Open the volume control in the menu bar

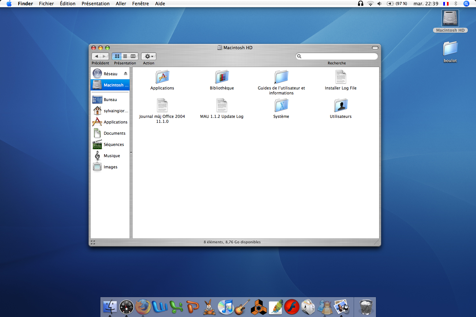[379, 4]
